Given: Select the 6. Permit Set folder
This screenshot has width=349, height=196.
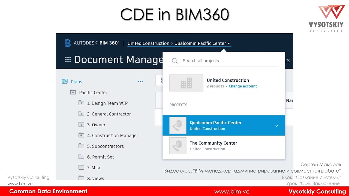Looking at the screenshot, I should tap(100, 157).
